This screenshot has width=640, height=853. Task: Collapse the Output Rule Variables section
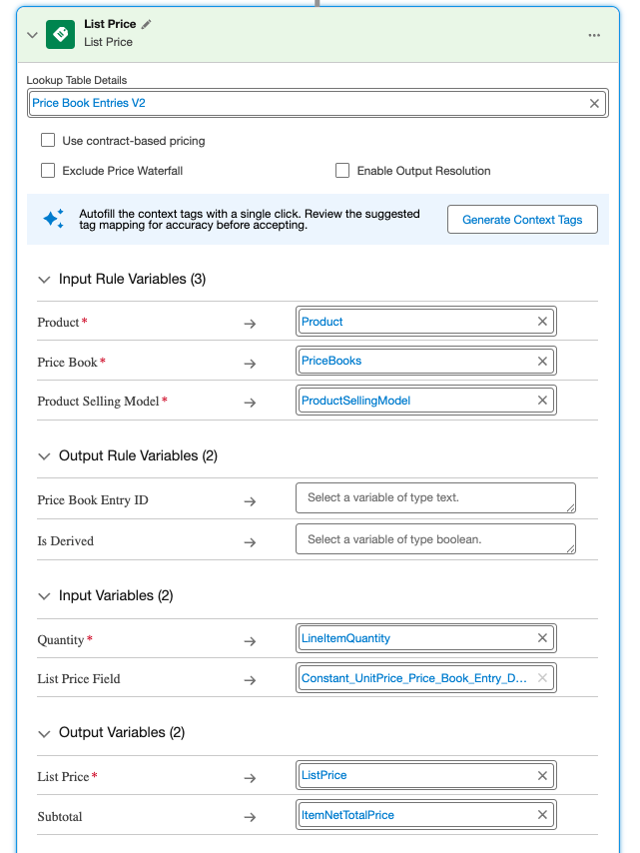click(x=44, y=456)
